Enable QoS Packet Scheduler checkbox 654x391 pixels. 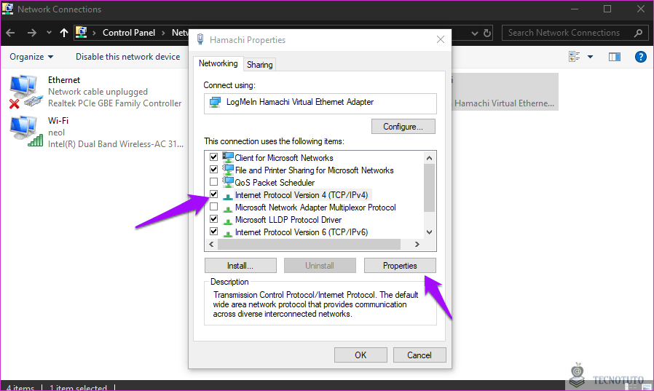click(213, 182)
